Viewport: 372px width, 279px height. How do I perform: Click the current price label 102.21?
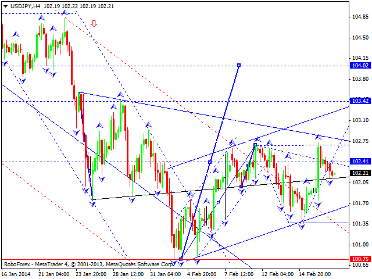point(360,173)
